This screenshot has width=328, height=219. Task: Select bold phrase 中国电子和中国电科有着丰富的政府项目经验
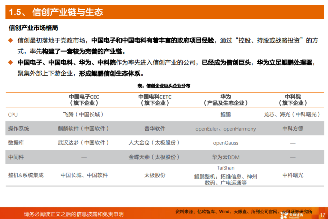(152, 40)
